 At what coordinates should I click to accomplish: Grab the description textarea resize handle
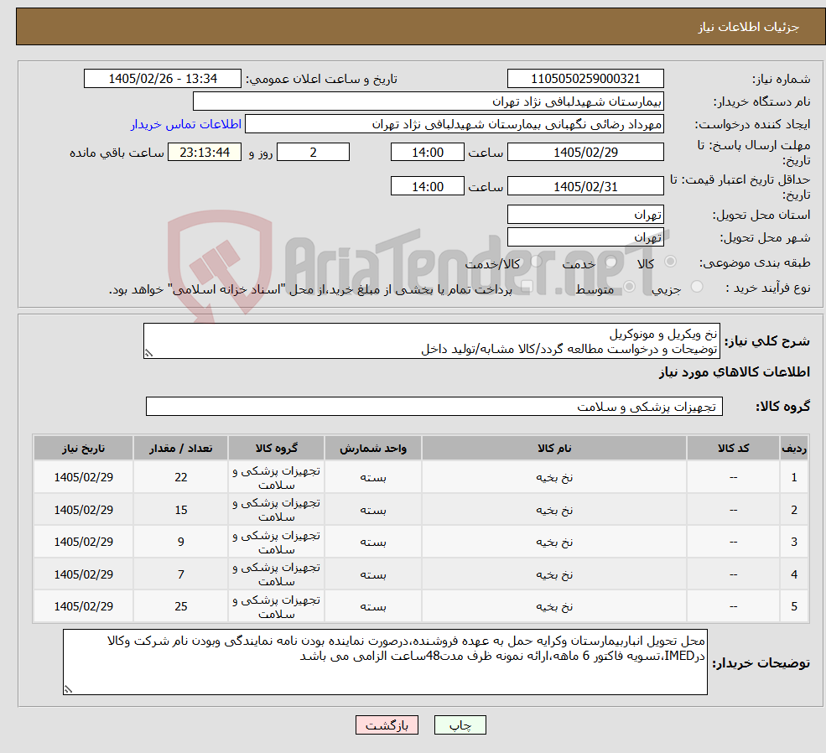click(x=148, y=353)
